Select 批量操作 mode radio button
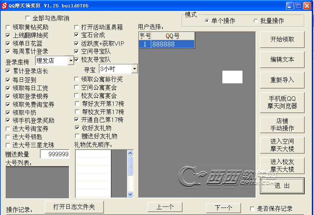314x215 pixels. (256, 21)
